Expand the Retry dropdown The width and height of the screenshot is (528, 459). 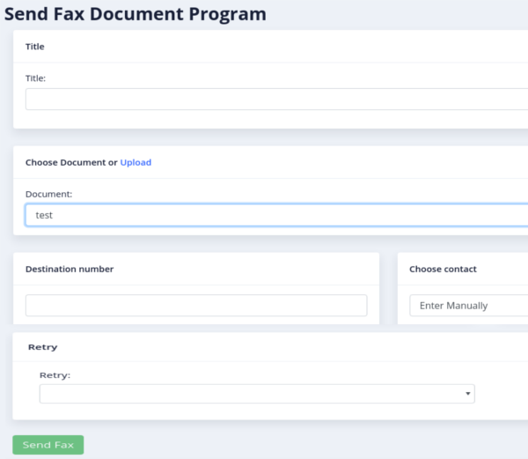(x=257, y=394)
